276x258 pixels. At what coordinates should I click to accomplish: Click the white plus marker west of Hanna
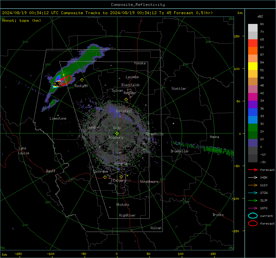pyautogui.click(x=173, y=123)
